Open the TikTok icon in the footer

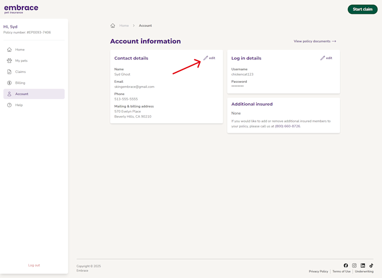(371, 265)
